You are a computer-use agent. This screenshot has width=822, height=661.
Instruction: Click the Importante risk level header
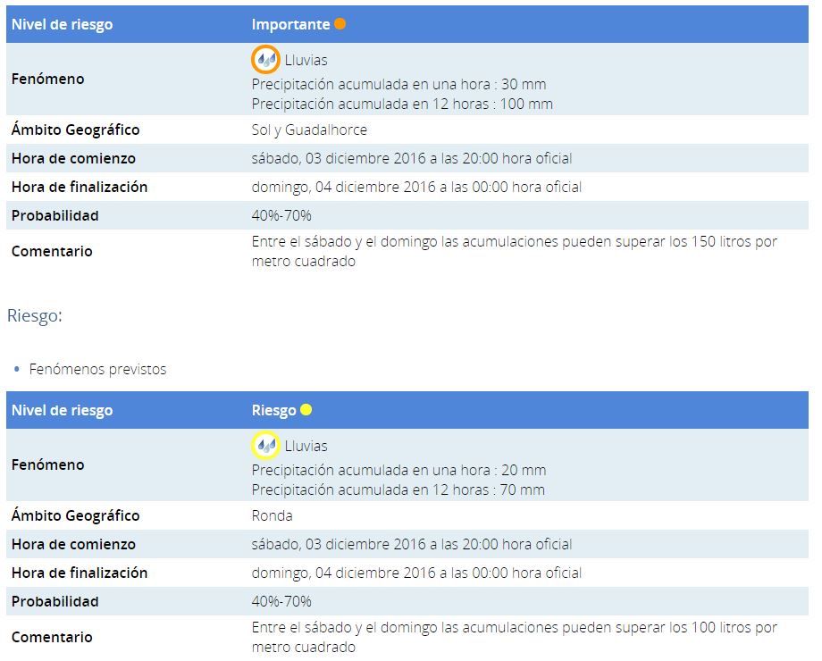pos(290,24)
